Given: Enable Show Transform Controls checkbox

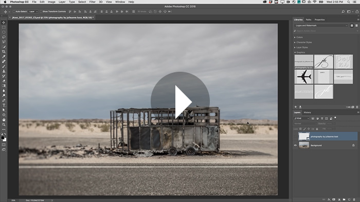Looking at the screenshot, I should (41, 11).
